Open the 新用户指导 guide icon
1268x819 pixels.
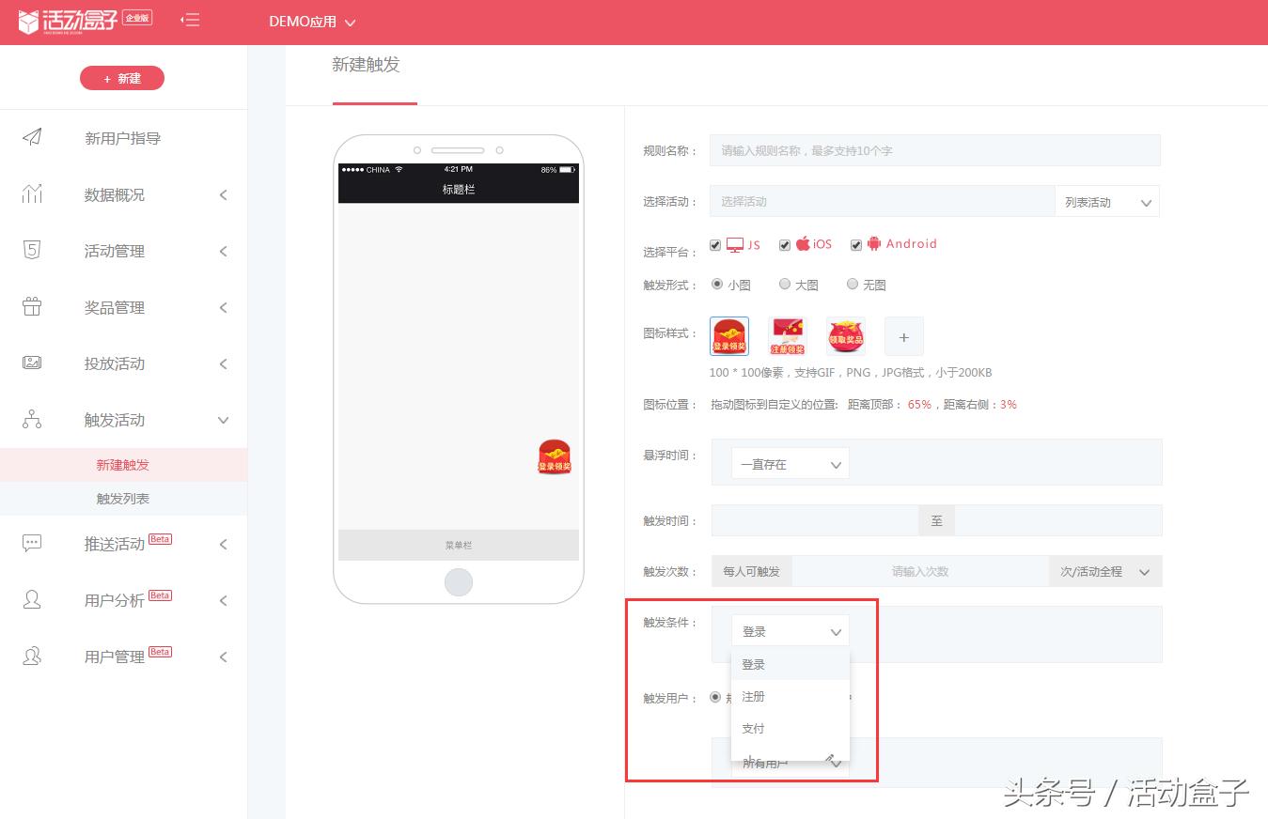pos(31,138)
